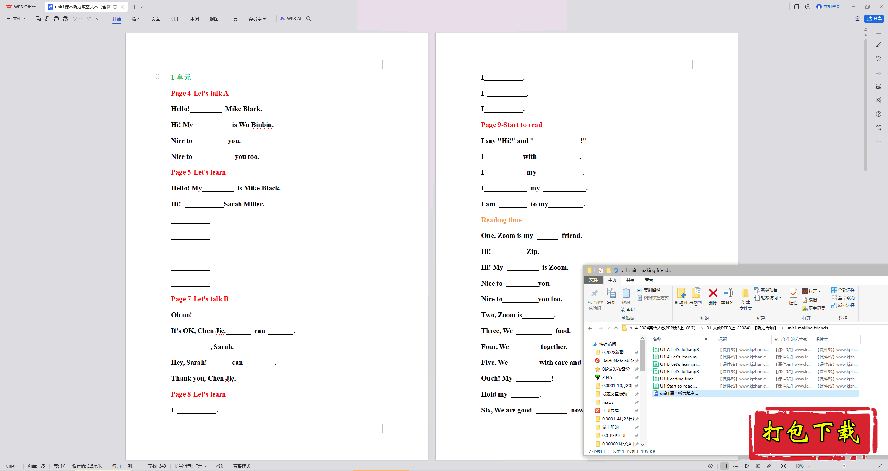Click the Explorer back arrow

[x=590, y=328]
